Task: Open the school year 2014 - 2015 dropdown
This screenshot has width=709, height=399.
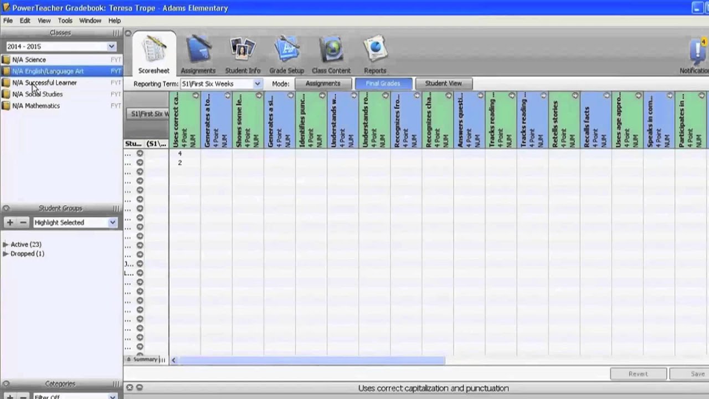Action: [61, 47]
